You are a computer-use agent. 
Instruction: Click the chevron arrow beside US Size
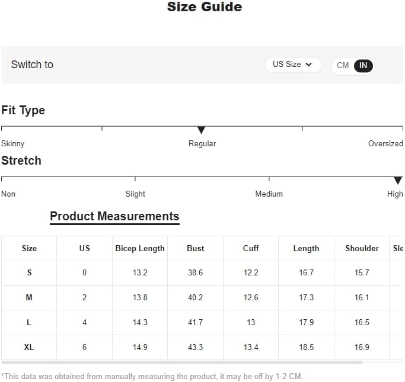pos(309,65)
